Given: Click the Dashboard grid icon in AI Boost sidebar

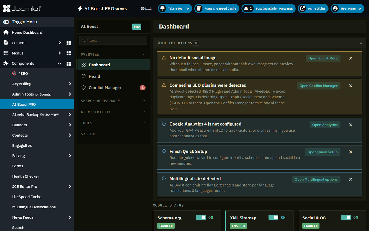Looking at the screenshot, I should [x=84, y=65].
